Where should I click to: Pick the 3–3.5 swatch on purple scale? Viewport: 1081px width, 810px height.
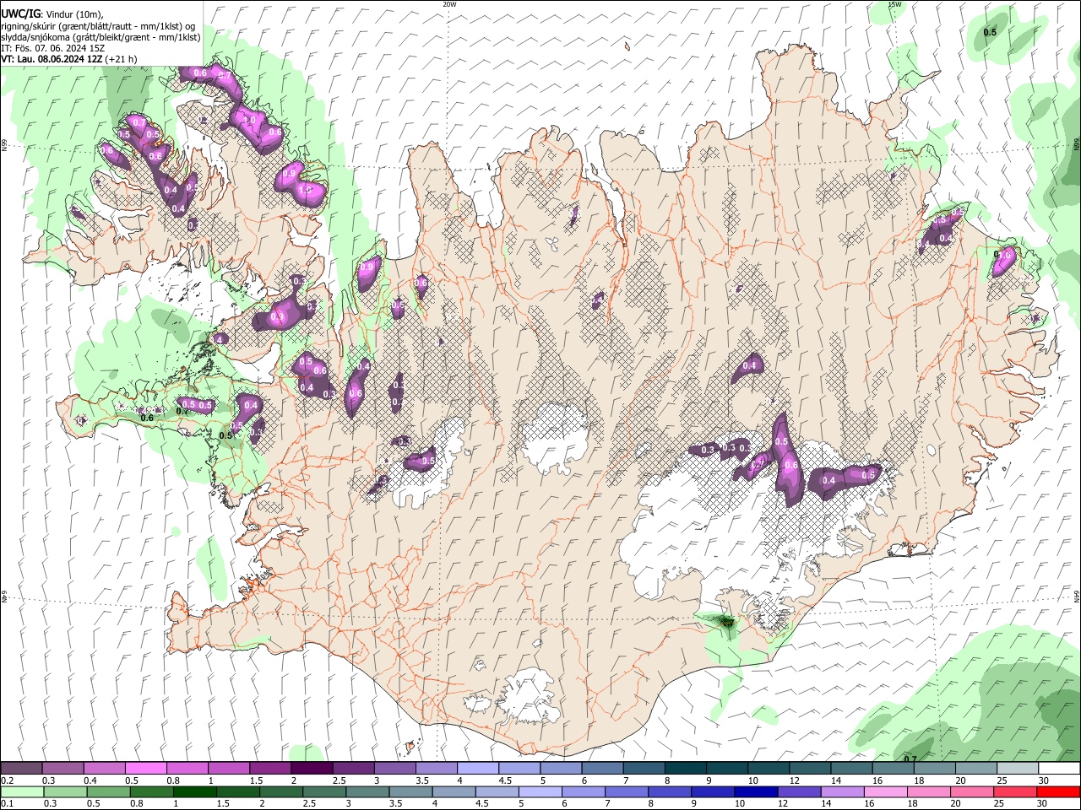(394, 769)
